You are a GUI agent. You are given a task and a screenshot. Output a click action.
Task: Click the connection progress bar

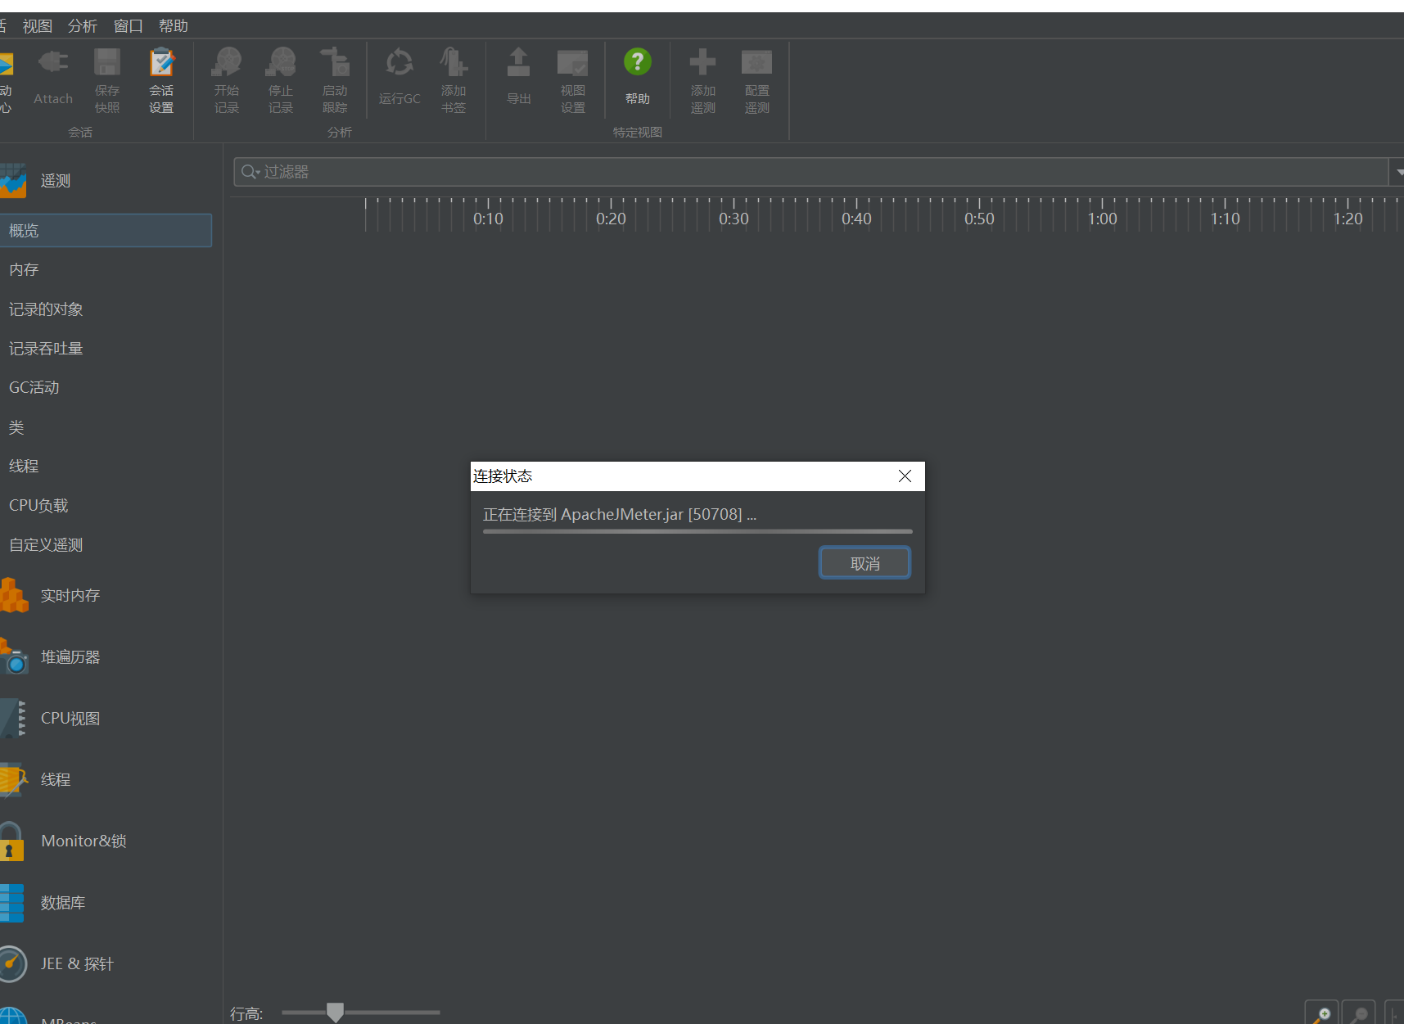click(x=697, y=531)
